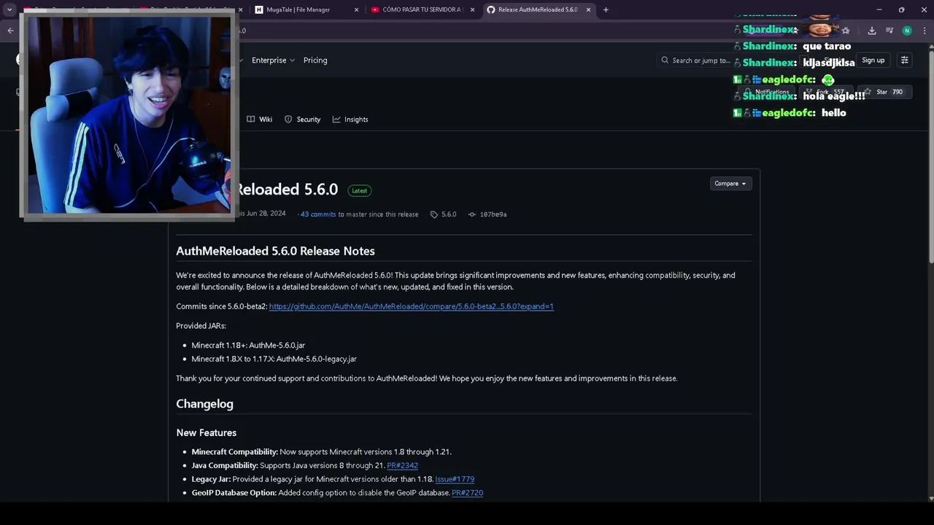Click the Sign up button
The height and width of the screenshot is (525, 934).
pyautogui.click(x=873, y=61)
